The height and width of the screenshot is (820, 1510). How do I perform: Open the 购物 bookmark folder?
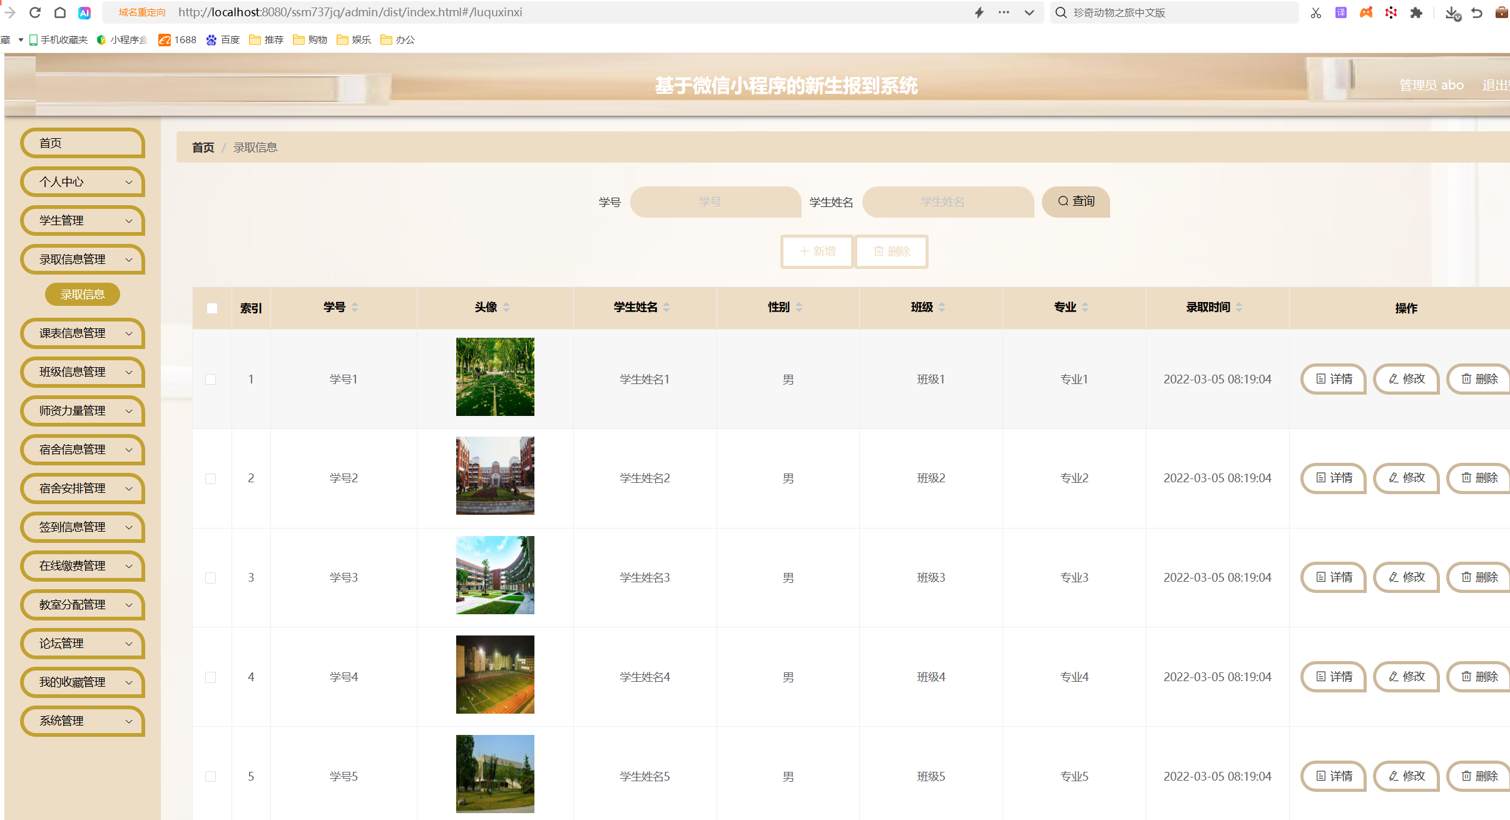(310, 40)
